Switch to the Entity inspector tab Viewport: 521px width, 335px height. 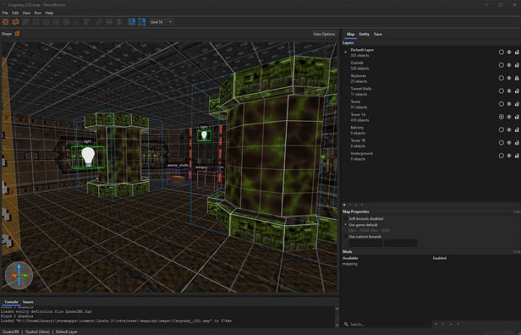click(x=365, y=34)
